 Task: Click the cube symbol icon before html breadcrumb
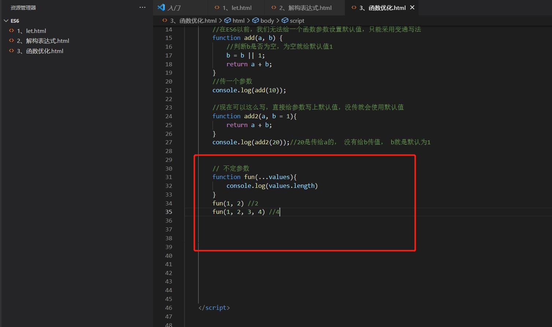[227, 21]
